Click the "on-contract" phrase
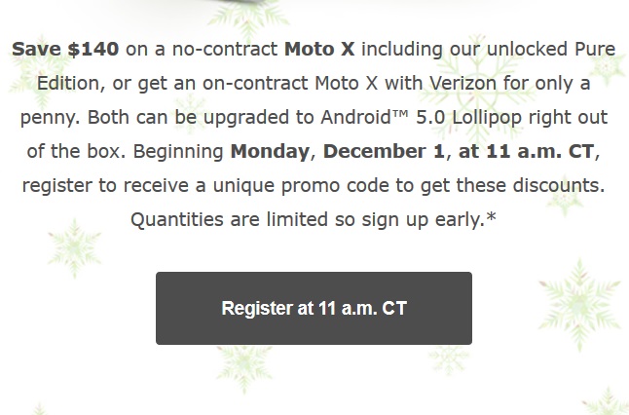629x415 pixels. click(x=268, y=83)
